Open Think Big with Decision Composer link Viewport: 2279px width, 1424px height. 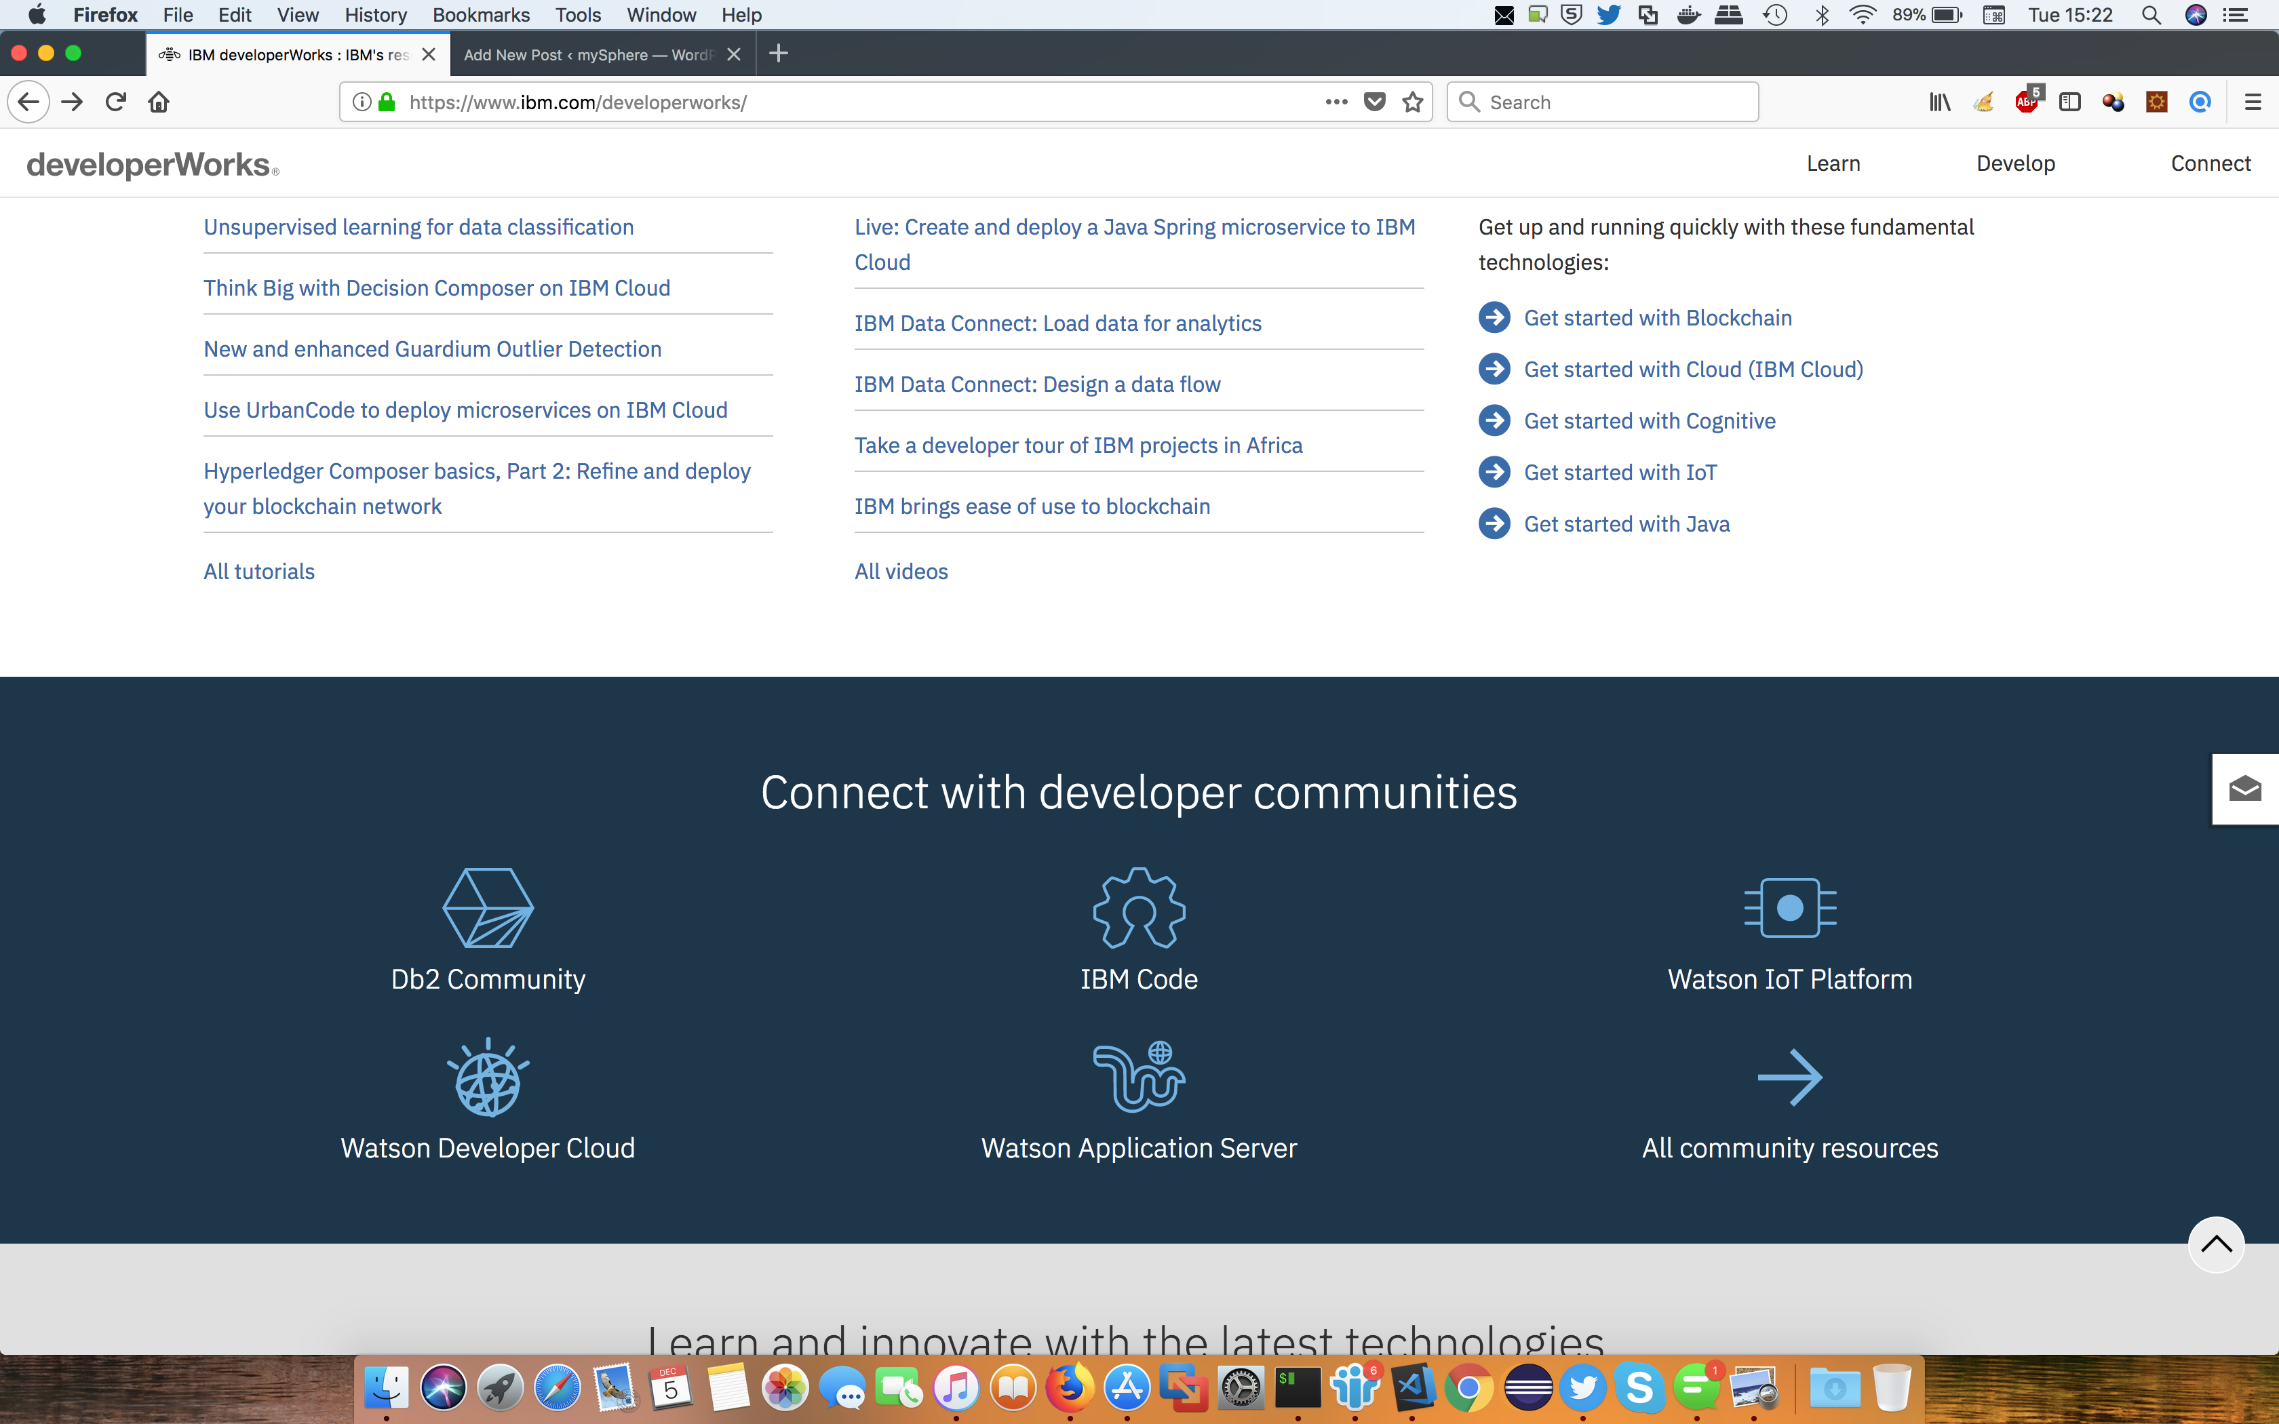437,288
